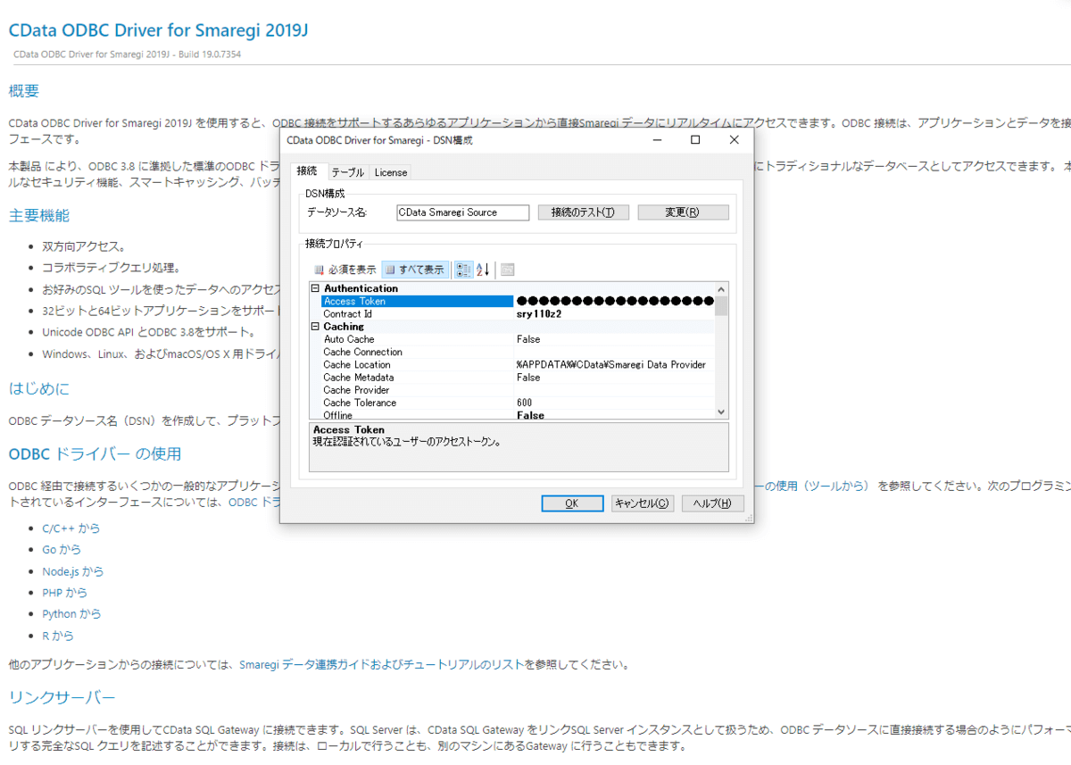Click the ODBC ドライバー の使用 heading
Viewport: 1071px width, 765px height.
point(95,453)
